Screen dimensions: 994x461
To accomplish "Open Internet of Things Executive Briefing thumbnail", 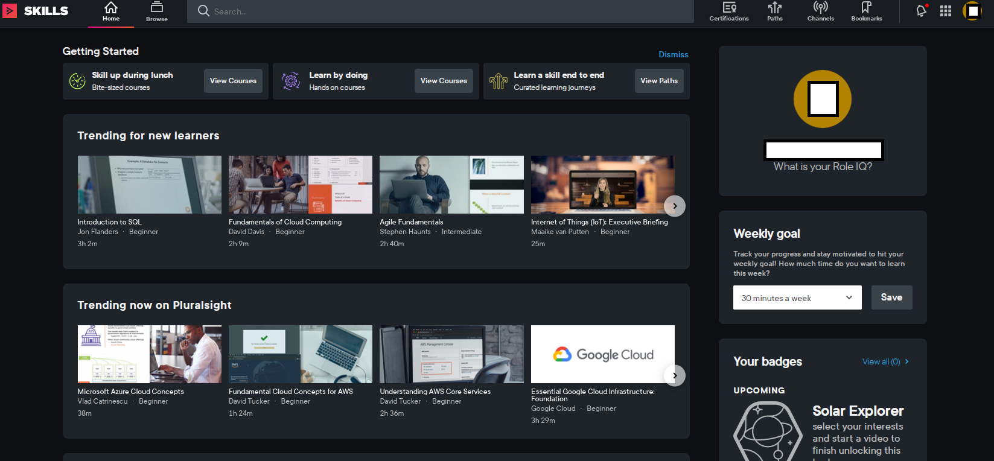I will point(603,185).
